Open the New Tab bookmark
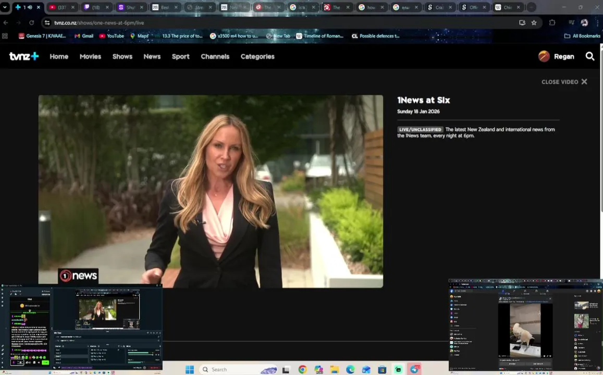This screenshot has height=375, width=603. 278,36
